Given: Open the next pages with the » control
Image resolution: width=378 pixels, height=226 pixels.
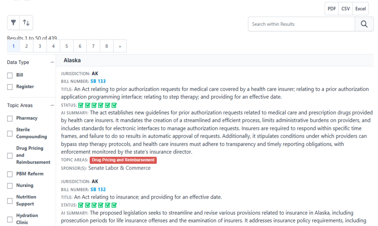Looking at the screenshot, I should pos(120,46).
